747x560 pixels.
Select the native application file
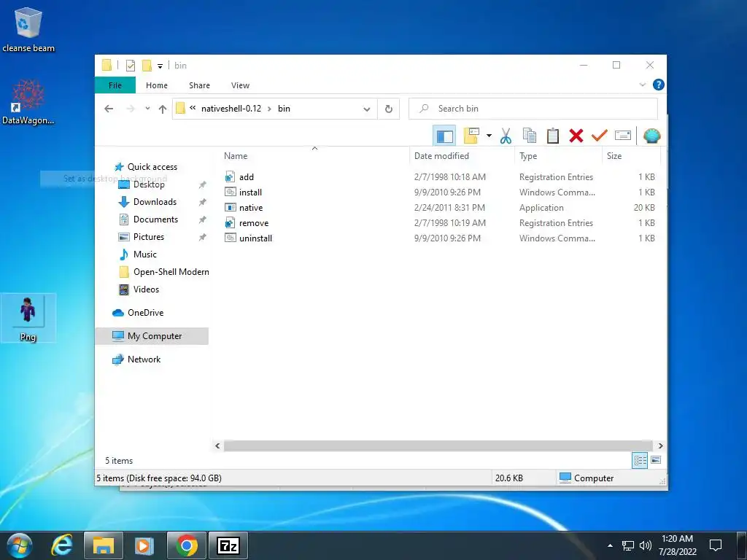point(251,208)
